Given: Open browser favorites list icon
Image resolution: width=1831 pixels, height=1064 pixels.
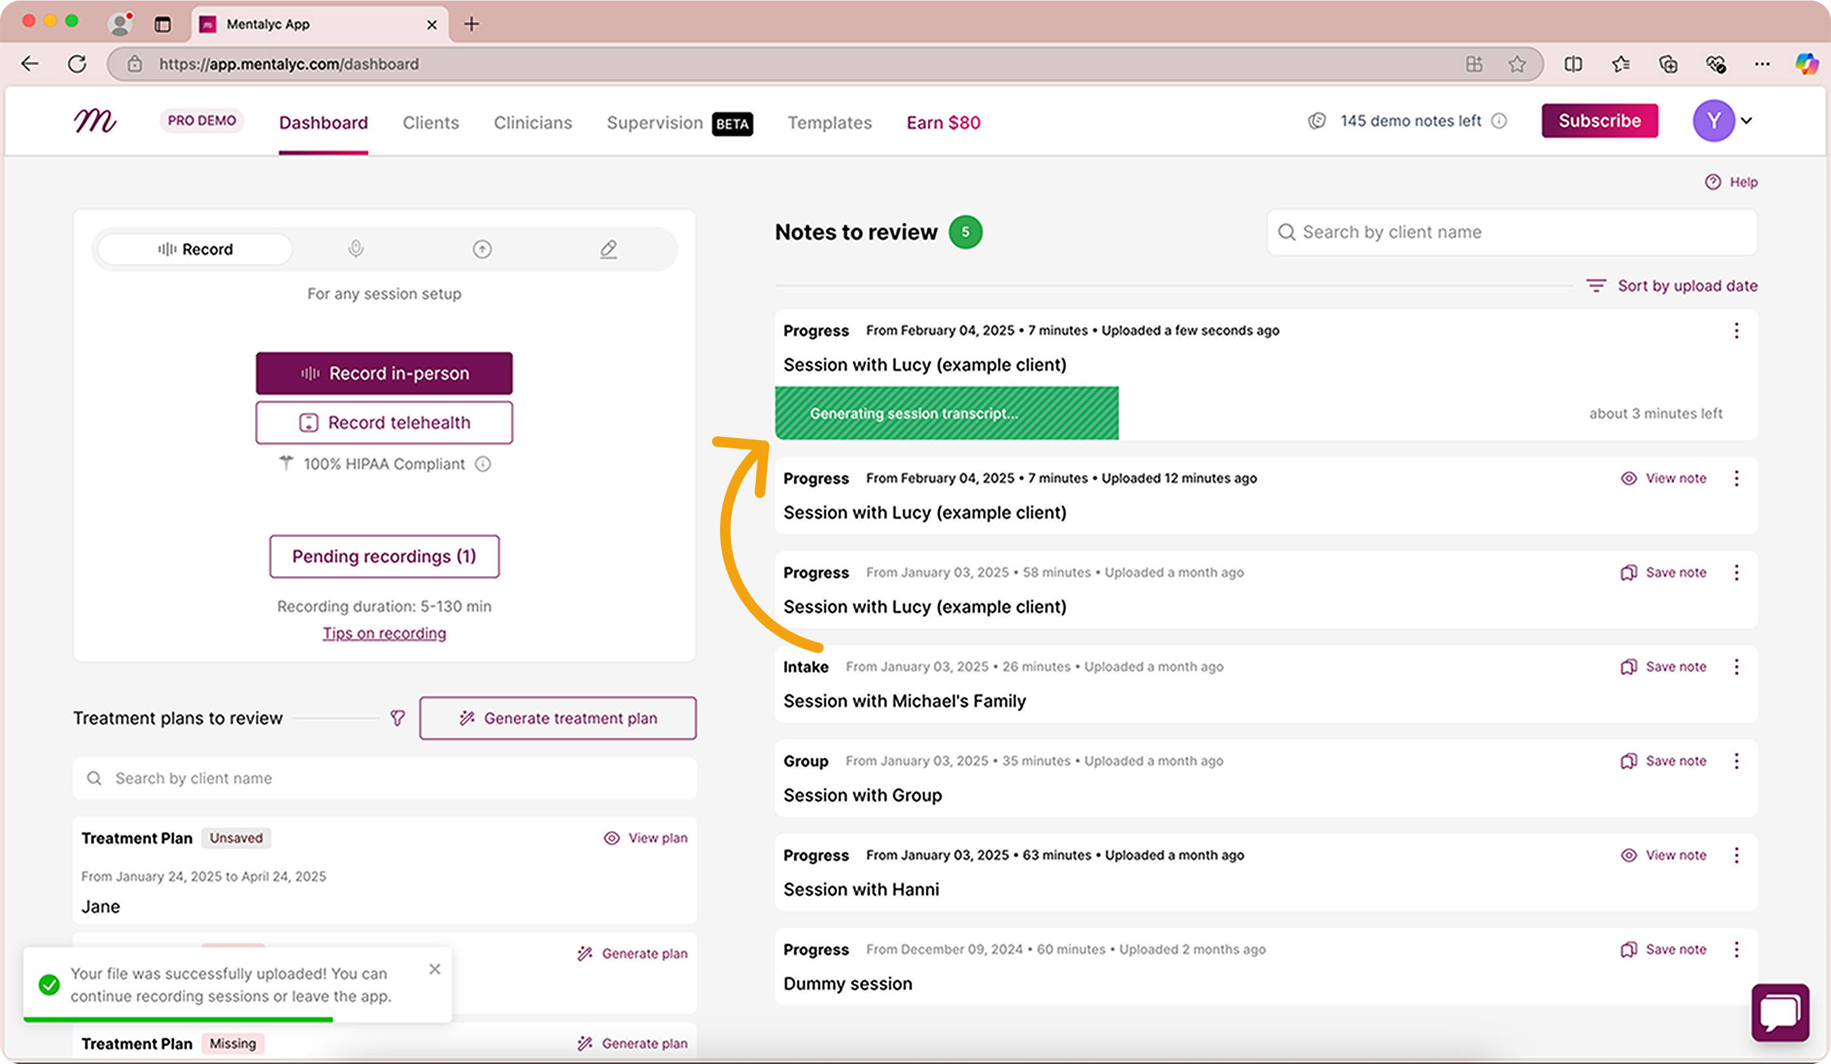Looking at the screenshot, I should pyautogui.click(x=1620, y=64).
